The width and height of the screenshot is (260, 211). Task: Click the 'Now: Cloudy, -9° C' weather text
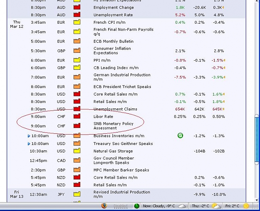(159, 206)
